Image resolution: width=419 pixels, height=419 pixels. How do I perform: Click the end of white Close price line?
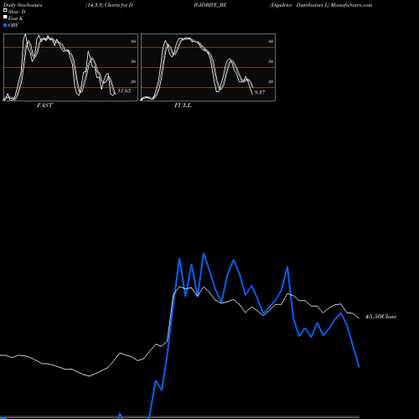click(x=360, y=318)
